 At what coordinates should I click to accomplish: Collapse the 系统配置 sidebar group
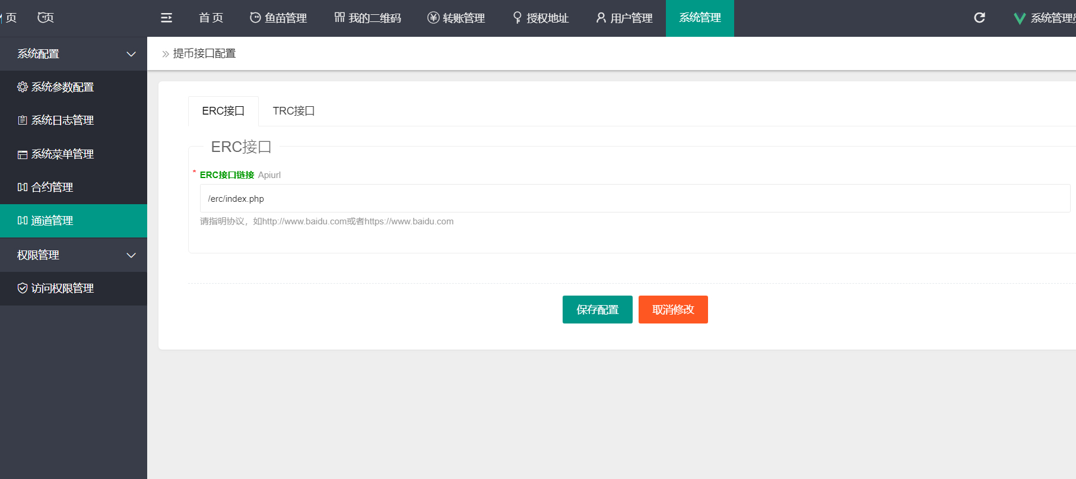click(x=74, y=54)
